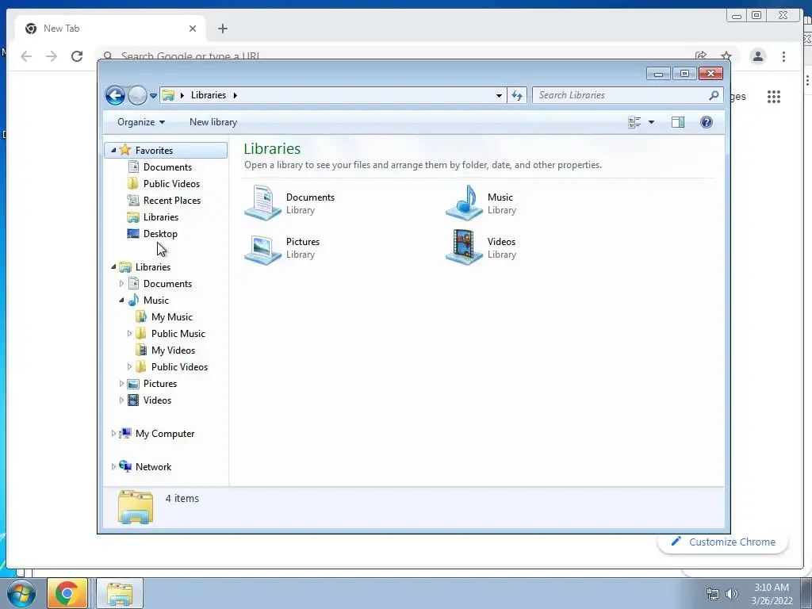
Task: Open the view options dropdown arrow
Action: [652, 122]
